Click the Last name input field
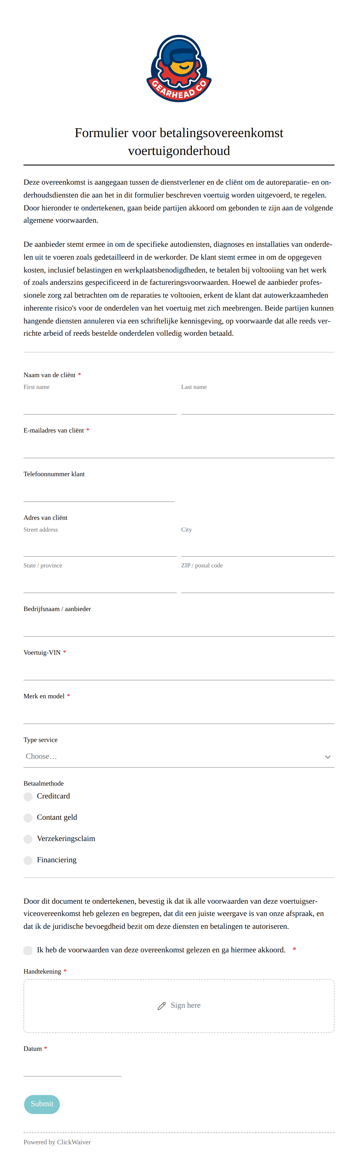358x1170 pixels. (258, 404)
